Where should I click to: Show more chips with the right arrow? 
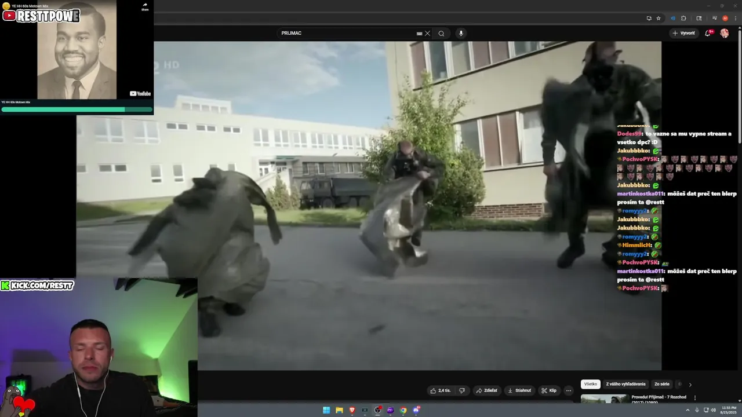tap(690, 385)
